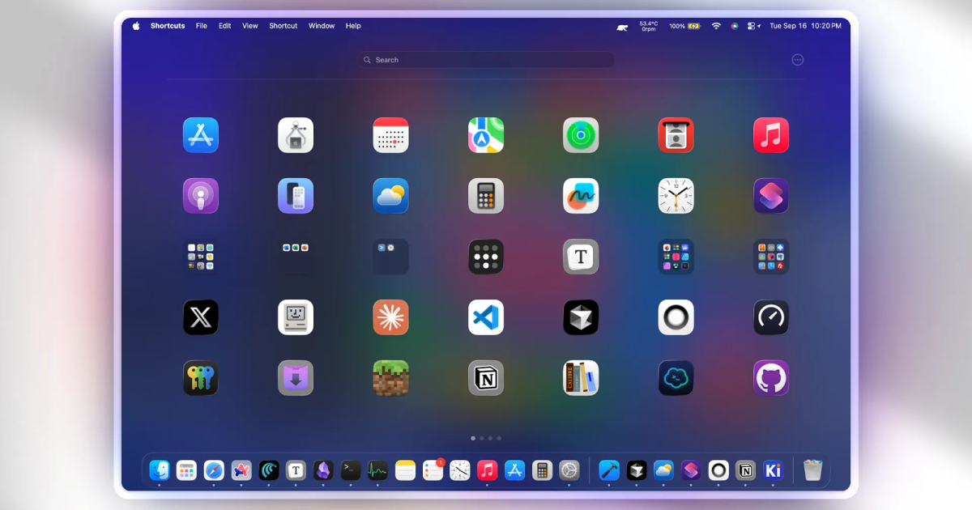Click the date and time in menu bar
Image resolution: width=972 pixels, height=510 pixels.
(805, 26)
